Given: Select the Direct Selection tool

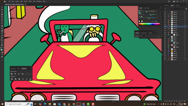Looking at the screenshot, I should tap(2, 10).
